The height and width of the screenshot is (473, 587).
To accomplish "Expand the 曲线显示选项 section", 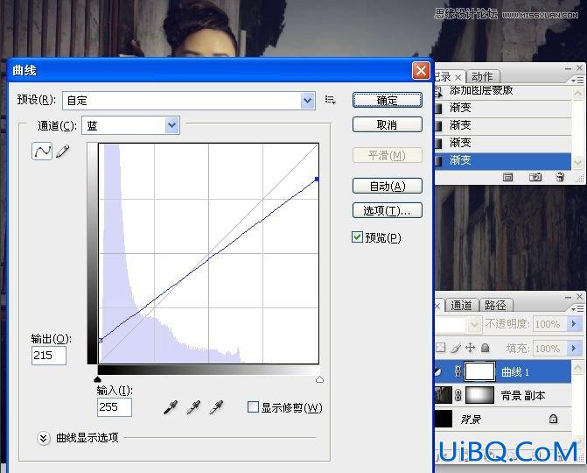I will tap(44, 438).
